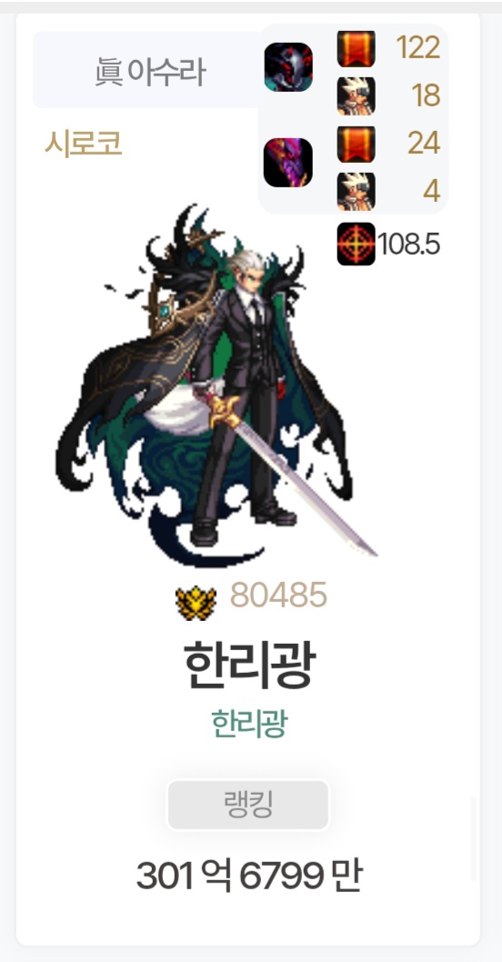Click the character face icon beside 4
Viewport: 502px width, 962px height.
point(356,192)
